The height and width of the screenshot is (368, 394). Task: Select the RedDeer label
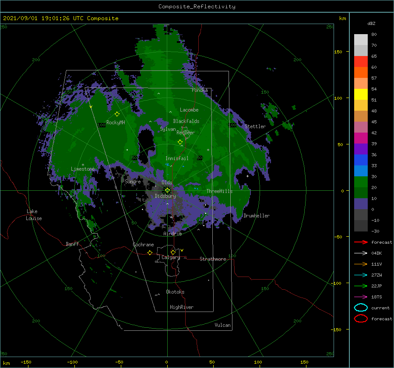click(186, 133)
